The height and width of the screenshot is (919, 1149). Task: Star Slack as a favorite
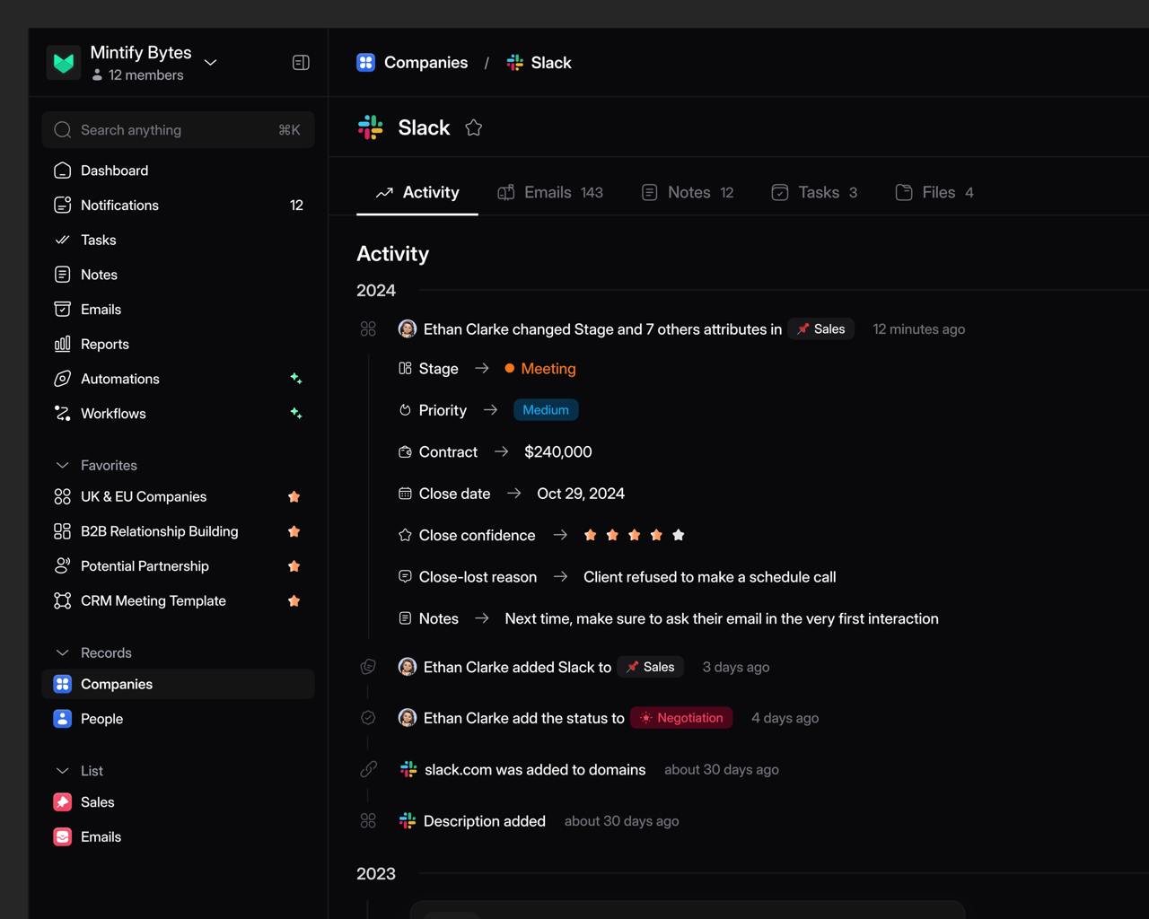click(474, 127)
